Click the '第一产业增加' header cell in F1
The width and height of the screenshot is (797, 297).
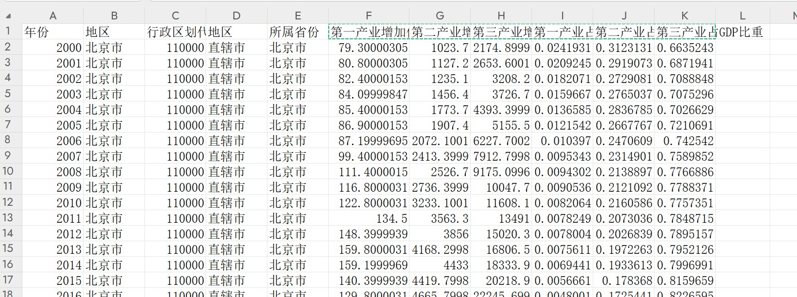point(369,32)
